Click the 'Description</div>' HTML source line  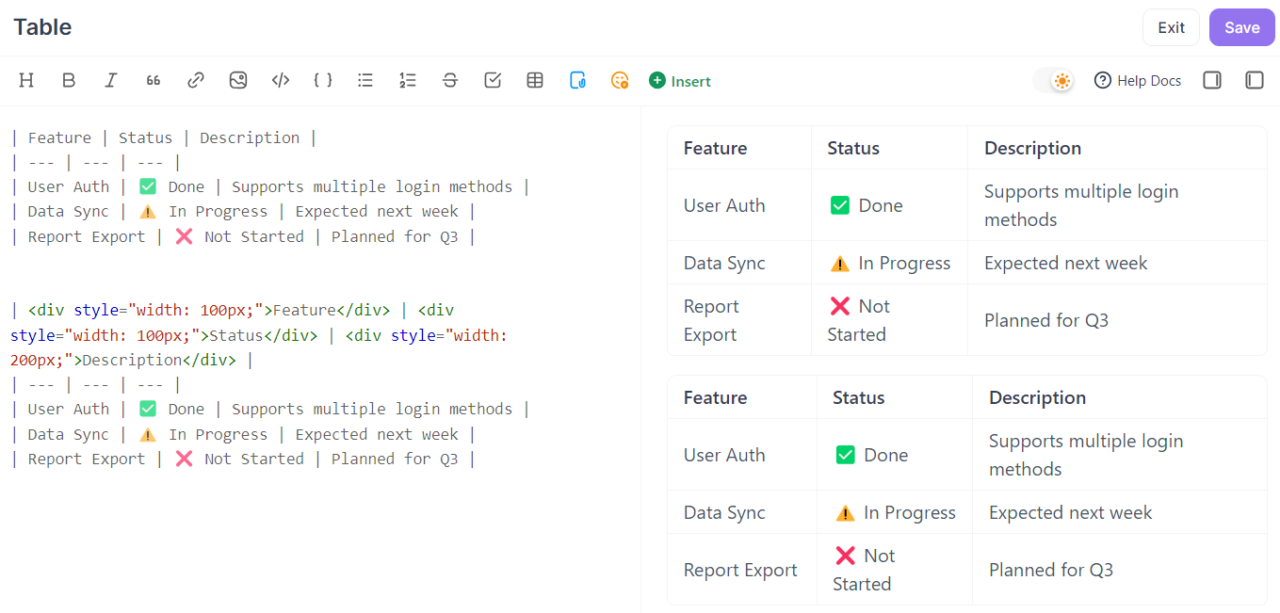point(132,360)
